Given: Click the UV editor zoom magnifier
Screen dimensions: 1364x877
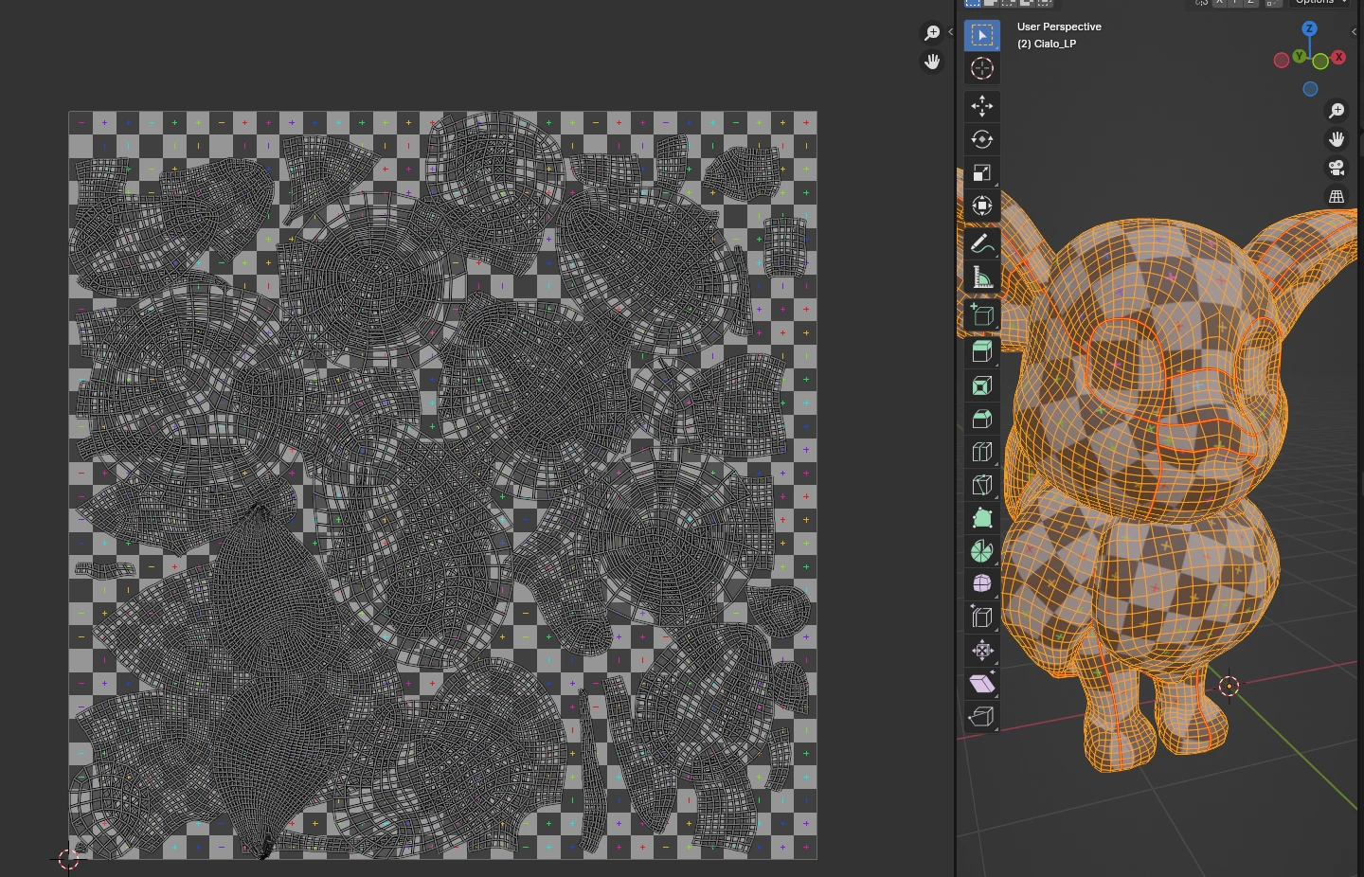Looking at the screenshot, I should tap(932, 33).
